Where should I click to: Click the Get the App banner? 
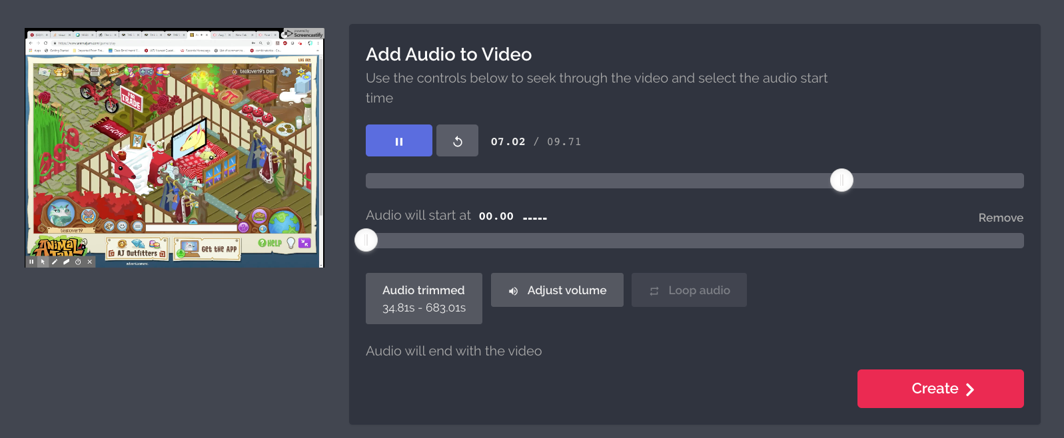(207, 249)
